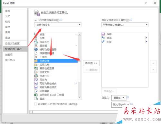Click the 检查文档 icon
The height and width of the screenshot is (124, 161).
(36, 72)
